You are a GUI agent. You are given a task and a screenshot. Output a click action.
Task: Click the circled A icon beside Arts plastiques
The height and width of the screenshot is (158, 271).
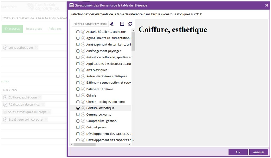(83, 70)
